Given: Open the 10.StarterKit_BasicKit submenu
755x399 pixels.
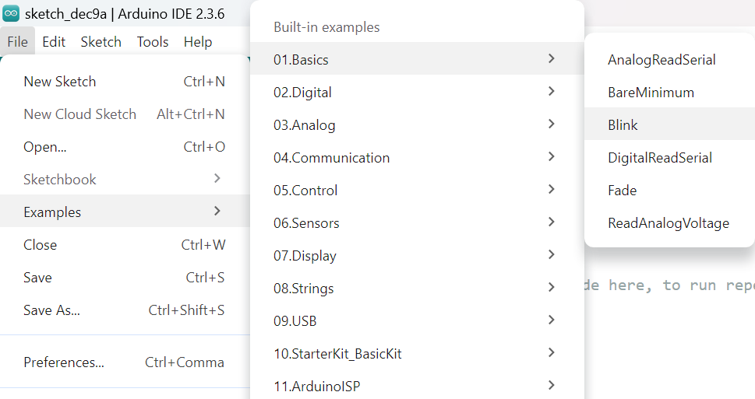Looking at the screenshot, I should pos(337,354).
